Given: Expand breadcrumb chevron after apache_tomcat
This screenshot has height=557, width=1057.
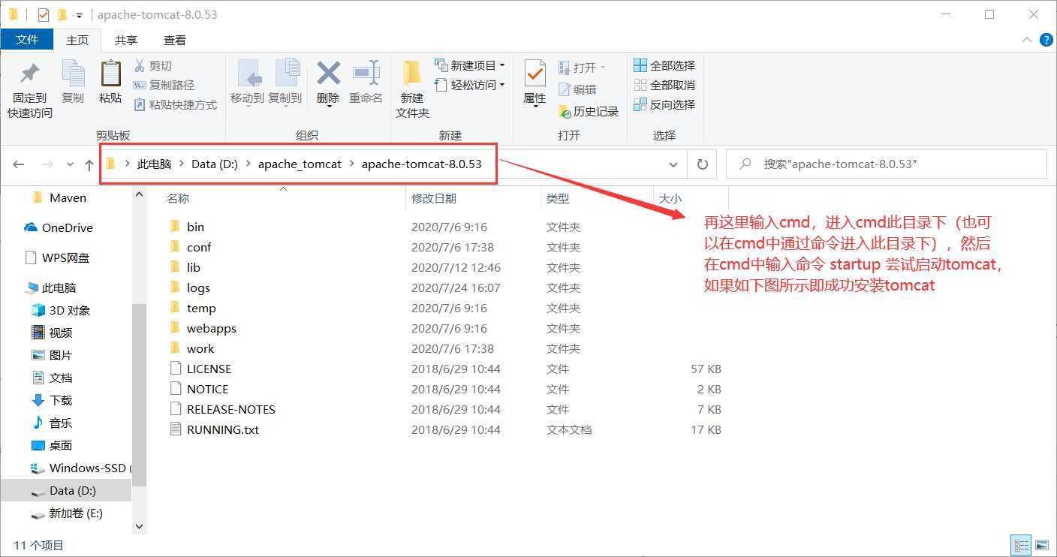Looking at the screenshot, I should pyautogui.click(x=351, y=164).
